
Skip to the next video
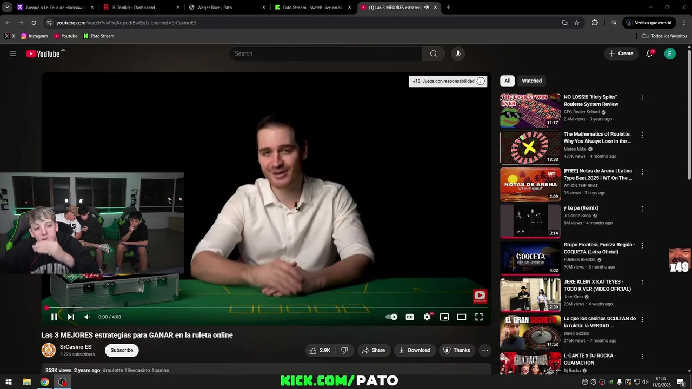(x=71, y=317)
